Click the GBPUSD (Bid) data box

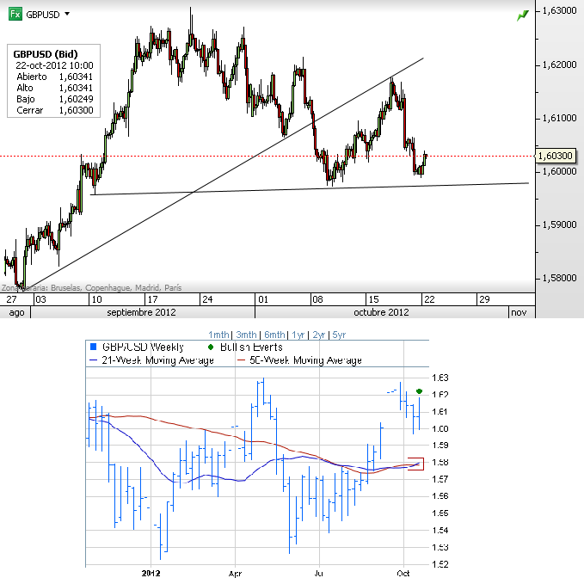point(53,81)
